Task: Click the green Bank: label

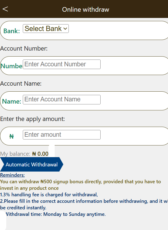Action: tap(12, 31)
